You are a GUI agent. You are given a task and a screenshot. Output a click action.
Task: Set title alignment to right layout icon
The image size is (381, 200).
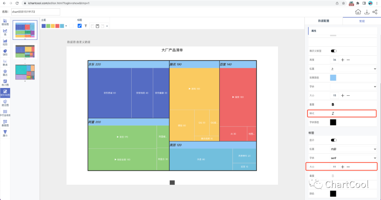pyautogui.click(x=102, y=26)
